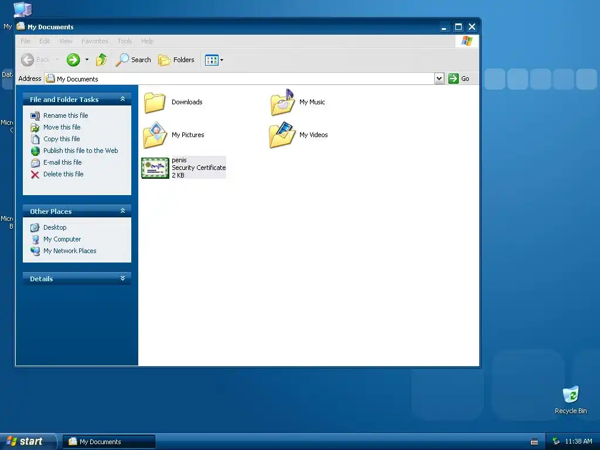Click My Network Places icon
The width and height of the screenshot is (600, 450).
[35, 251]
